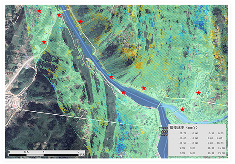
Task: Click the red star east of the upper river
Action: coord(80,22)
